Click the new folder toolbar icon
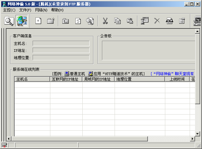Image resolution: width=202 pixels, height=149 pixels. click(x=51, y=21)
